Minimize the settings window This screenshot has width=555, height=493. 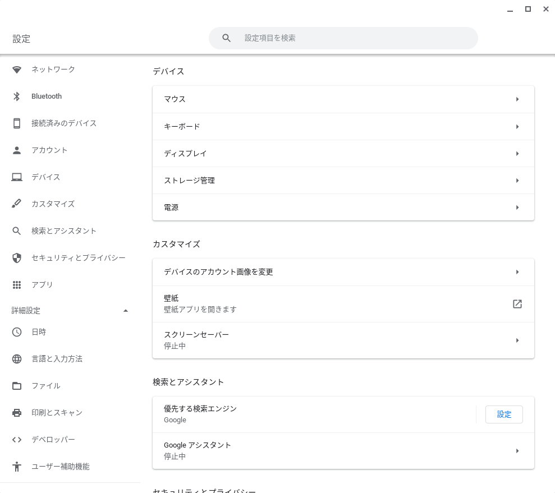(510, 10)
